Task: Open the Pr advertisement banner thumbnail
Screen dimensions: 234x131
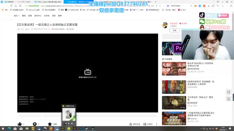Action: [172, 48]
